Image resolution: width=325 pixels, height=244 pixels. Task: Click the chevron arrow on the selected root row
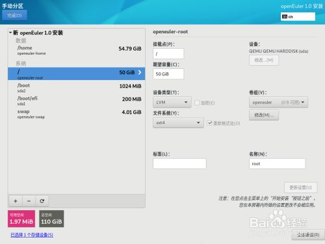140,72
